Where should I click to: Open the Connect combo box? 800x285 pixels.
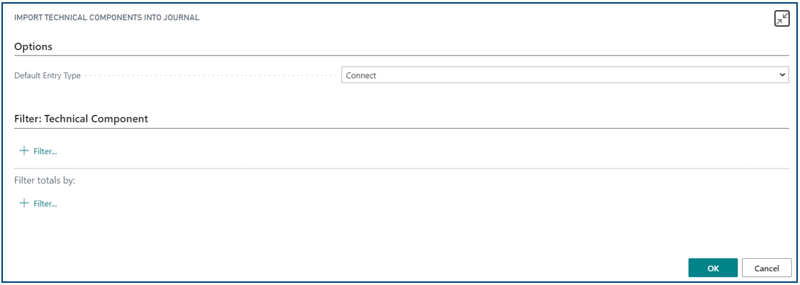pyautogui.click(x=565, y=75)
